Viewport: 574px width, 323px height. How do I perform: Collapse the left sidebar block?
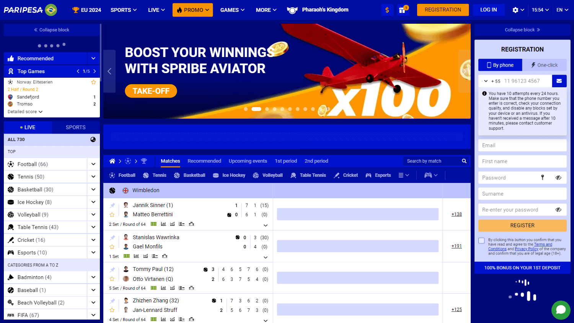coord(52,30)
